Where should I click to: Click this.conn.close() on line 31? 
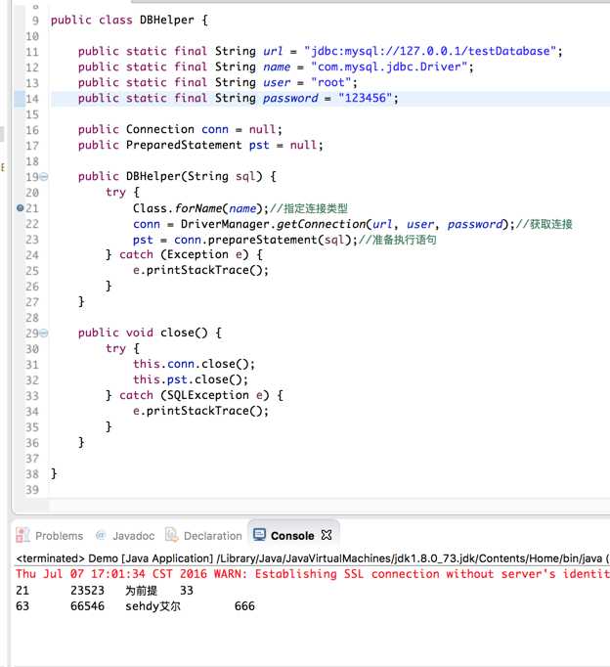[194, 364]
